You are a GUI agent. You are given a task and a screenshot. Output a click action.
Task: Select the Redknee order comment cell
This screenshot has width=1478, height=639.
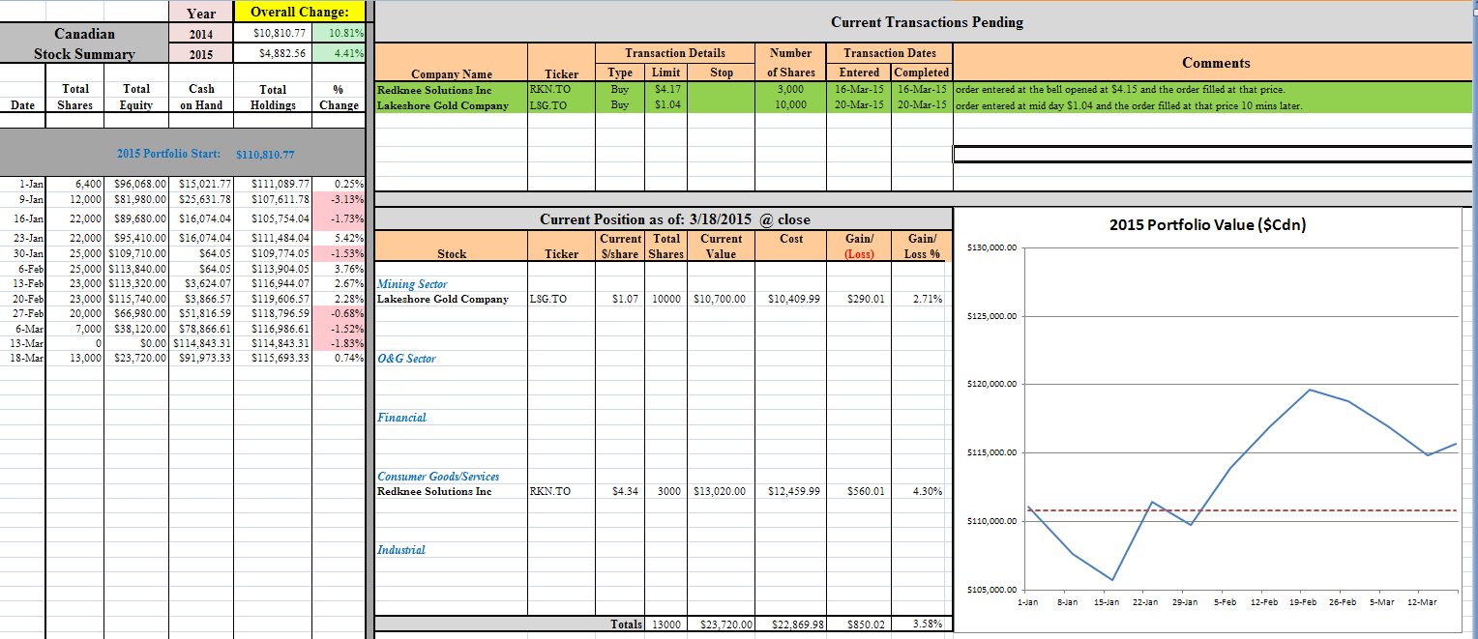pos(1215,90)
